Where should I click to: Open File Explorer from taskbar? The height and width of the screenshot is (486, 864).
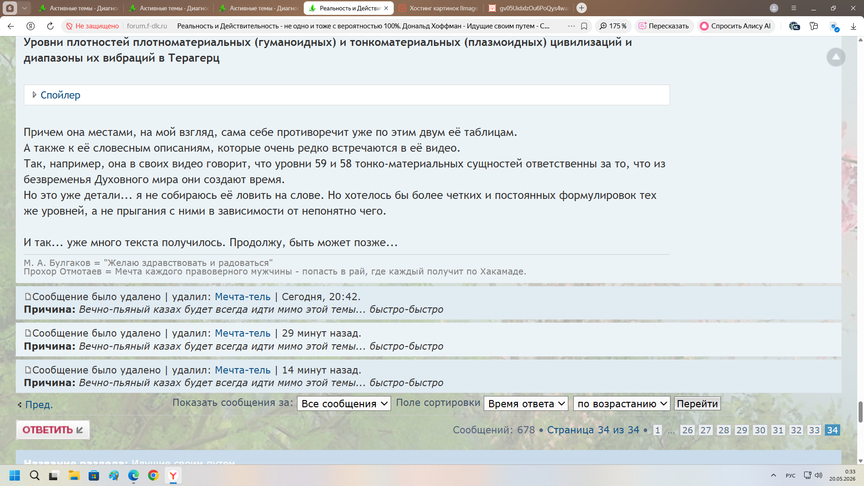(x=74, y=475)
